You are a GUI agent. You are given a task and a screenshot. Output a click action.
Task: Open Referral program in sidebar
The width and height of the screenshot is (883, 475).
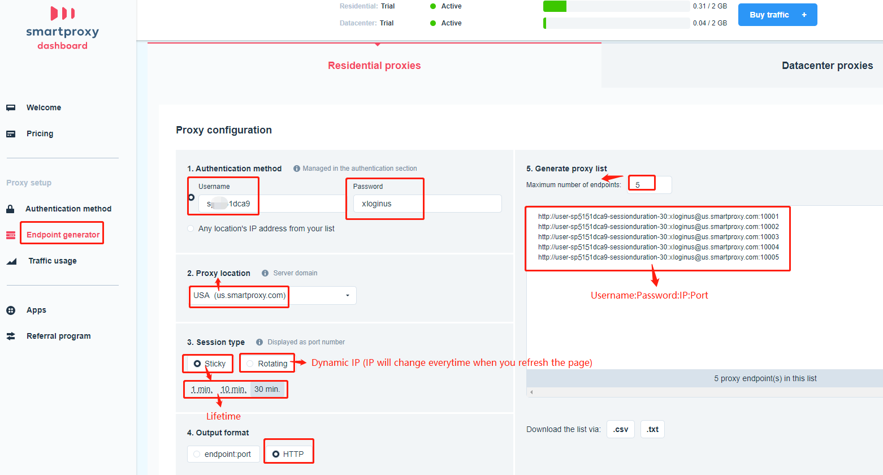(59, 336)
